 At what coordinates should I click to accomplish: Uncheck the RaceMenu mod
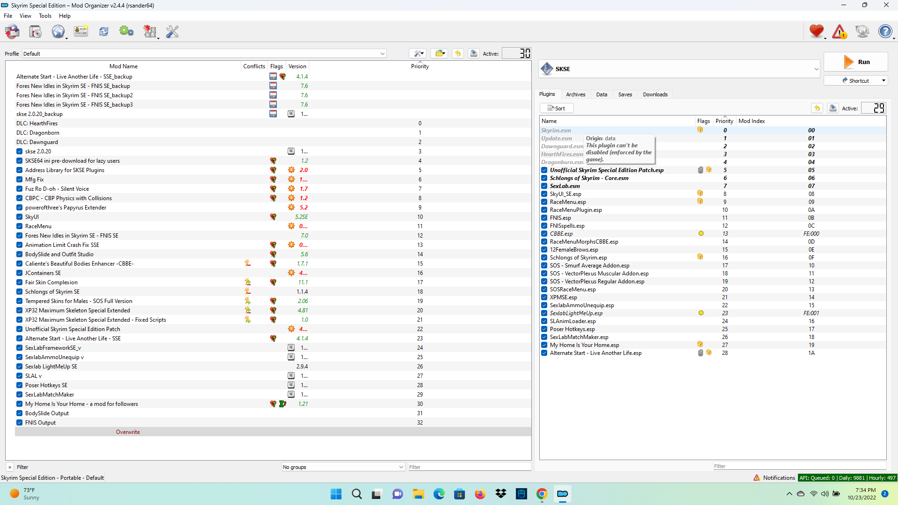[x=19, y=226]
